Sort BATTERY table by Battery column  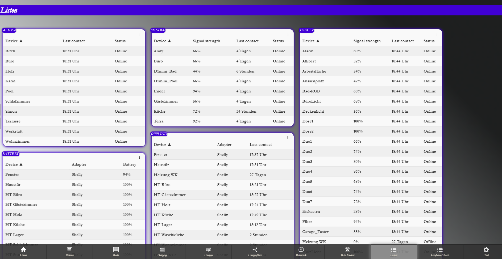tap(130, 164)
